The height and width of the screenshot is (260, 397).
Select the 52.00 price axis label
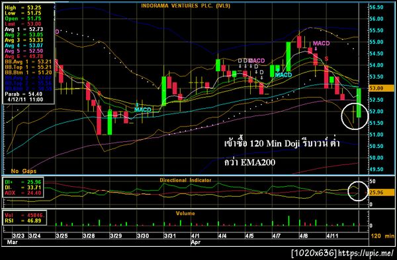376,112
